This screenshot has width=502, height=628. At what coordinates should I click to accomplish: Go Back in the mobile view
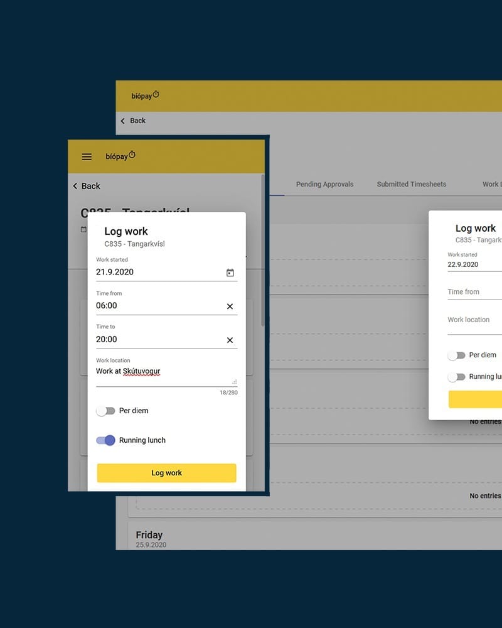tap(87, 186)
